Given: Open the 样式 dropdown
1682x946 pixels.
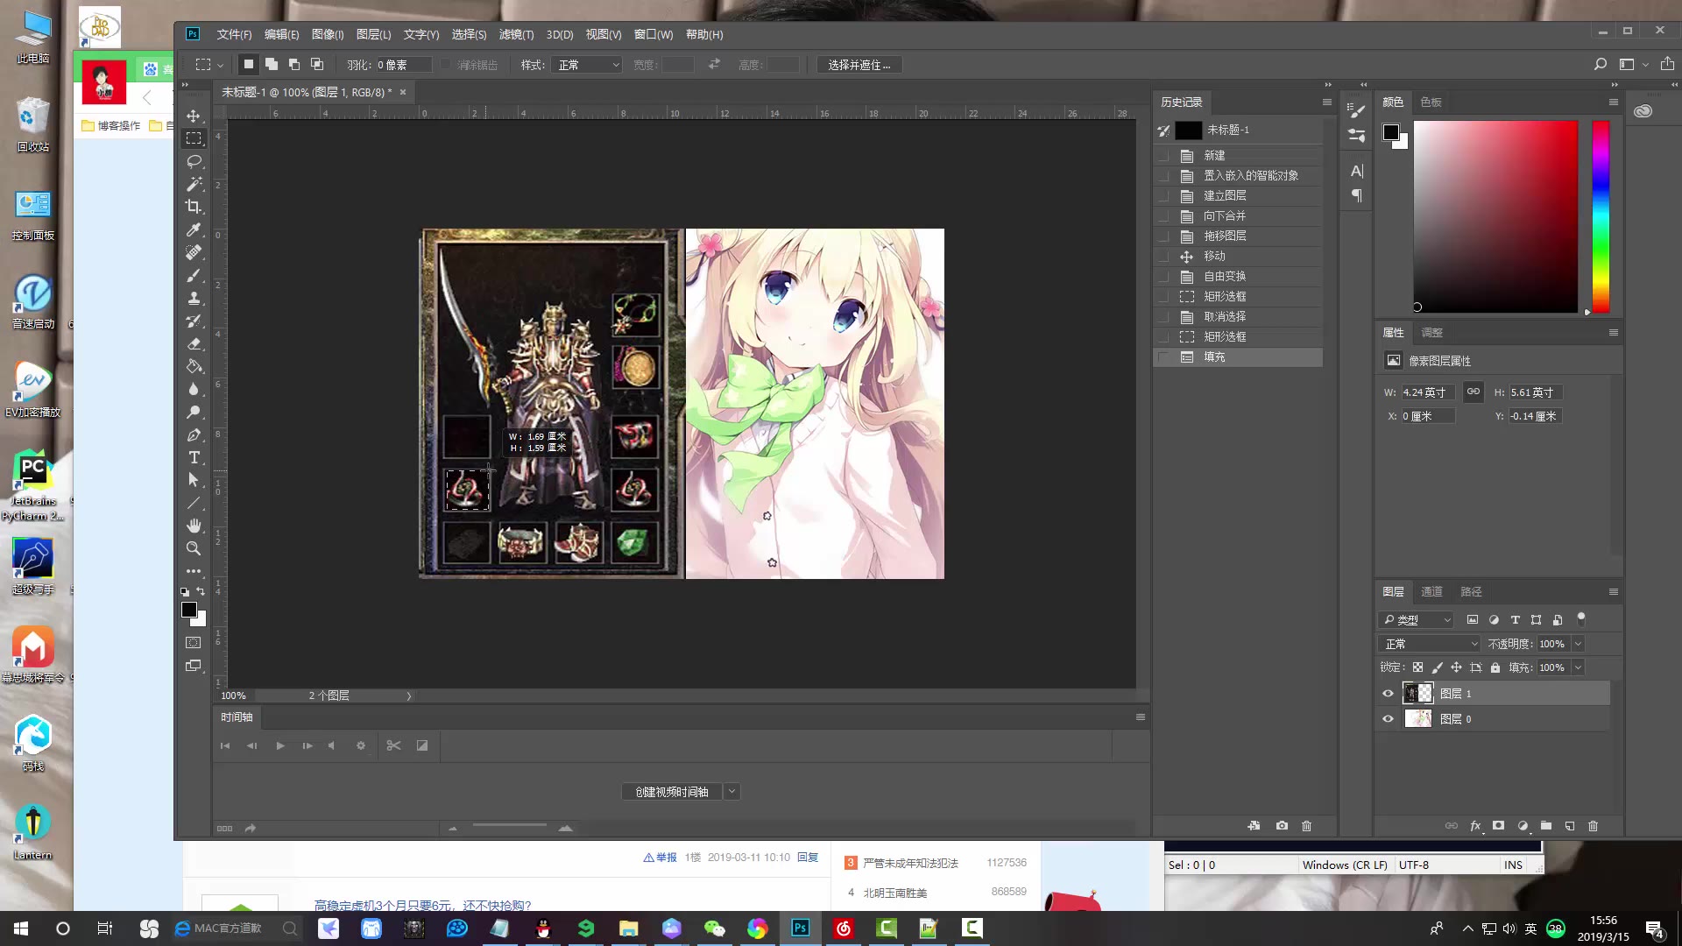Looking at the screenshot, I should (587, 65).
